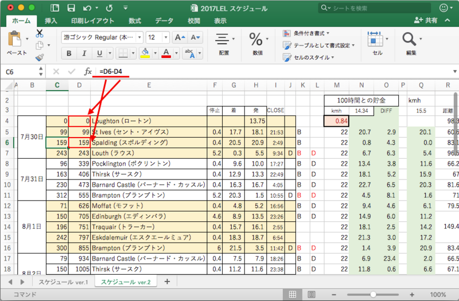Click the sheet search field
The image size is (459, 301).
click(x=375, y=8)
